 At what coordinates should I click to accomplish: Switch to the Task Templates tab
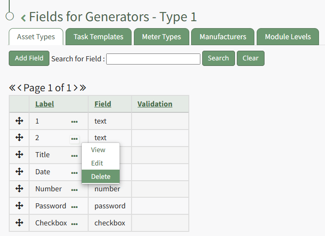coord(98,37)
